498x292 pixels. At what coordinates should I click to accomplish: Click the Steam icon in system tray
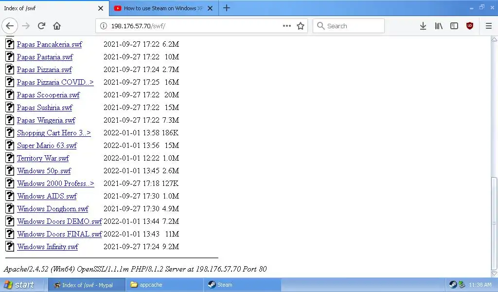tap(453, 285)
